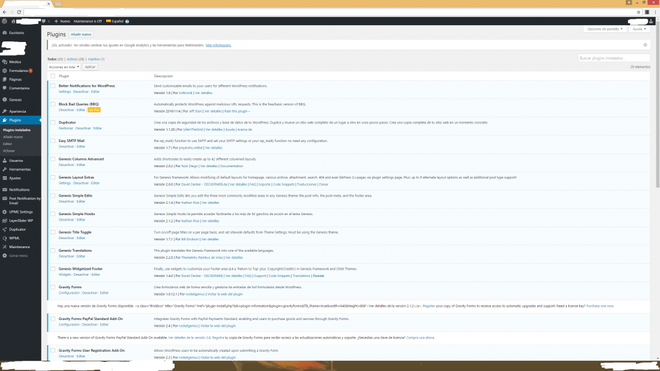Reload the page in browser toolbar
Screen dimensions: 660x371
pos(19,12)
